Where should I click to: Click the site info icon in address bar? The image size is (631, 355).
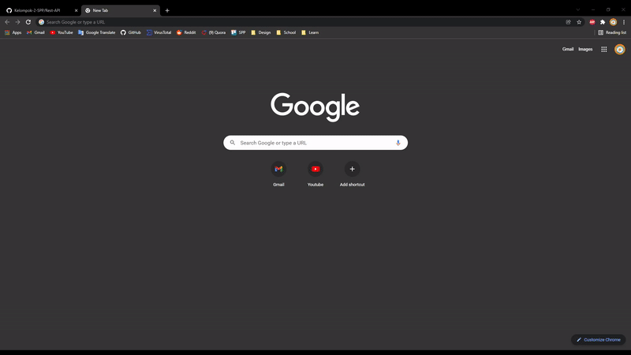41,22
